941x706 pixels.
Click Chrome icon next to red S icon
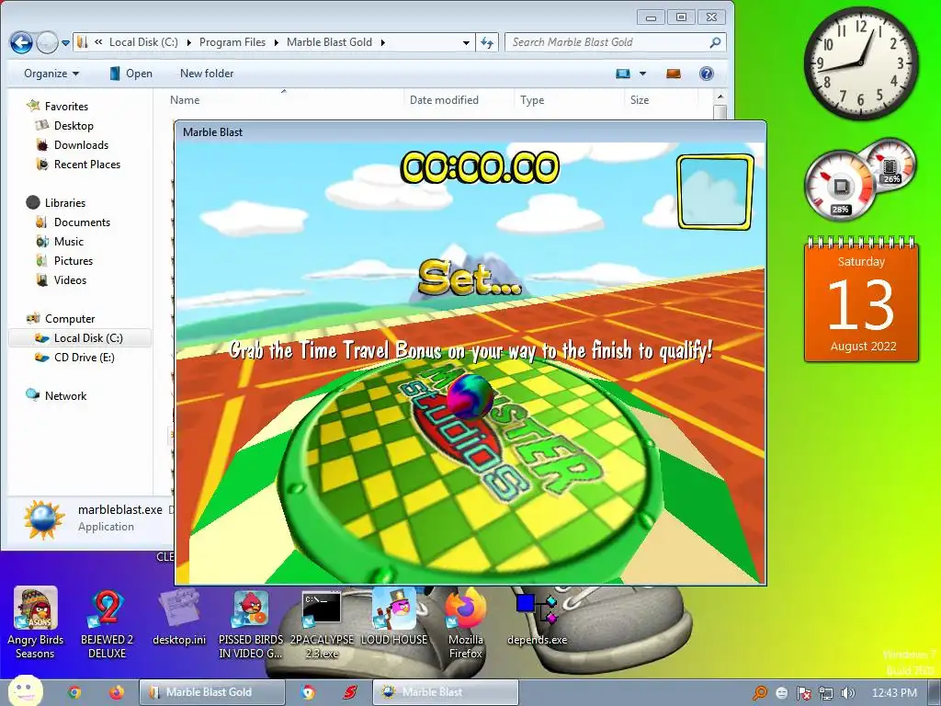click(308, 692)
